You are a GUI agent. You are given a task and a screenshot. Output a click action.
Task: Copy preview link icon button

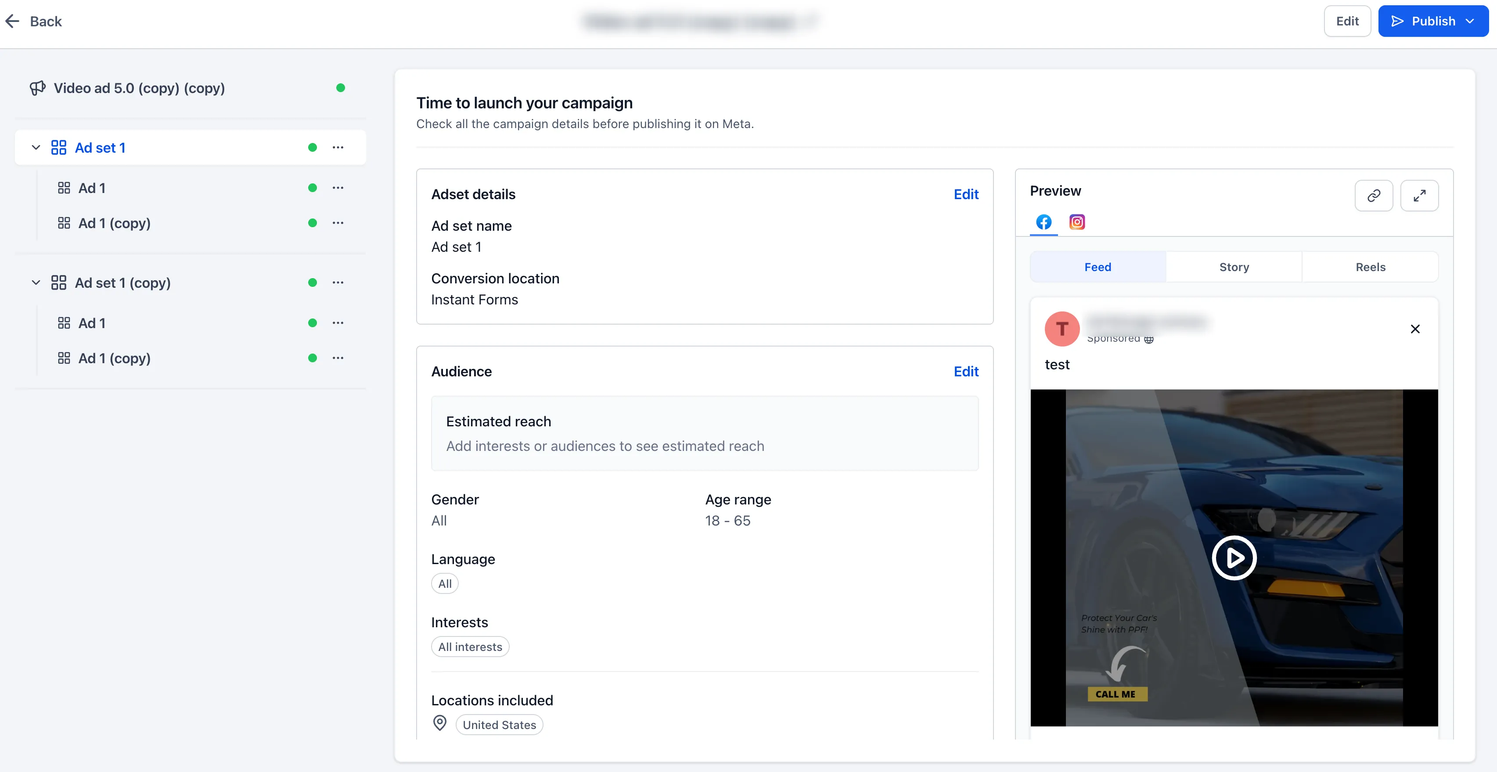(1373, 196)
